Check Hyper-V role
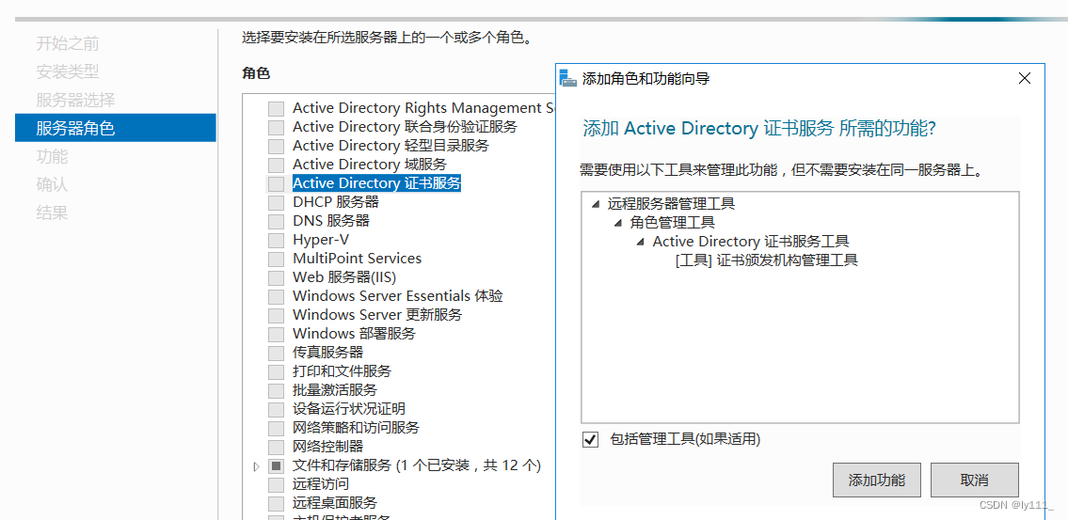1068x520 pixels. click(276, 241)
